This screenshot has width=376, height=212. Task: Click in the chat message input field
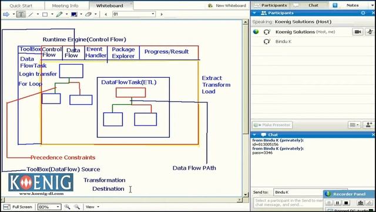point(288,203)
